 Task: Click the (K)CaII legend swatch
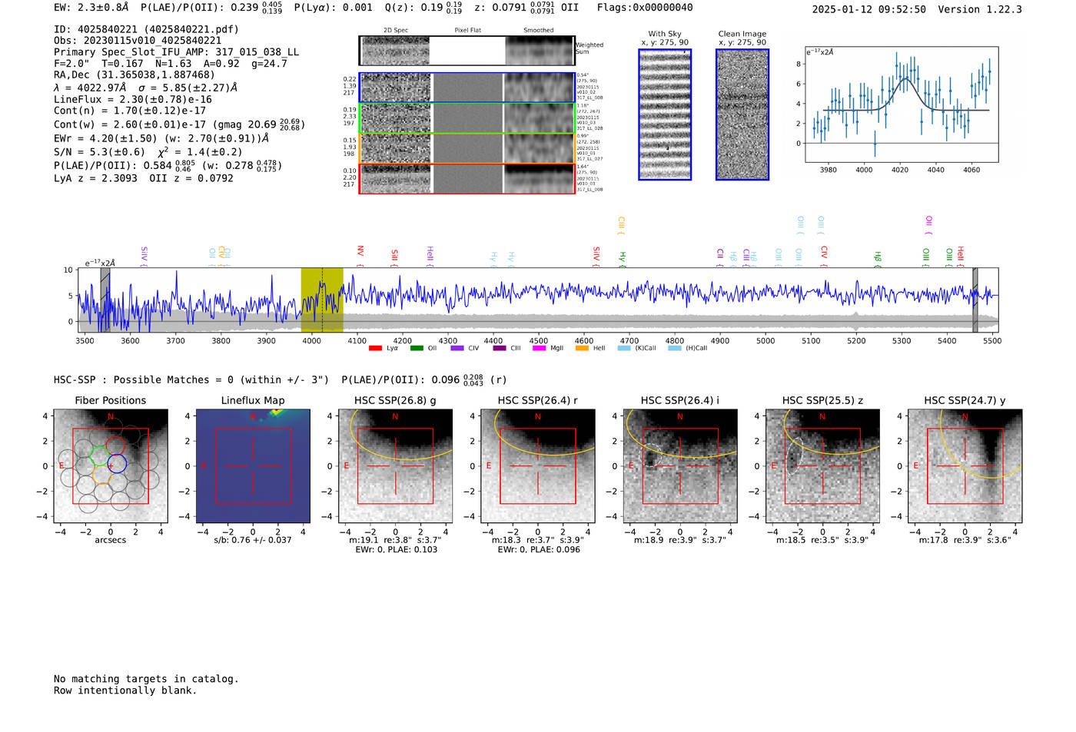[624, 348]
